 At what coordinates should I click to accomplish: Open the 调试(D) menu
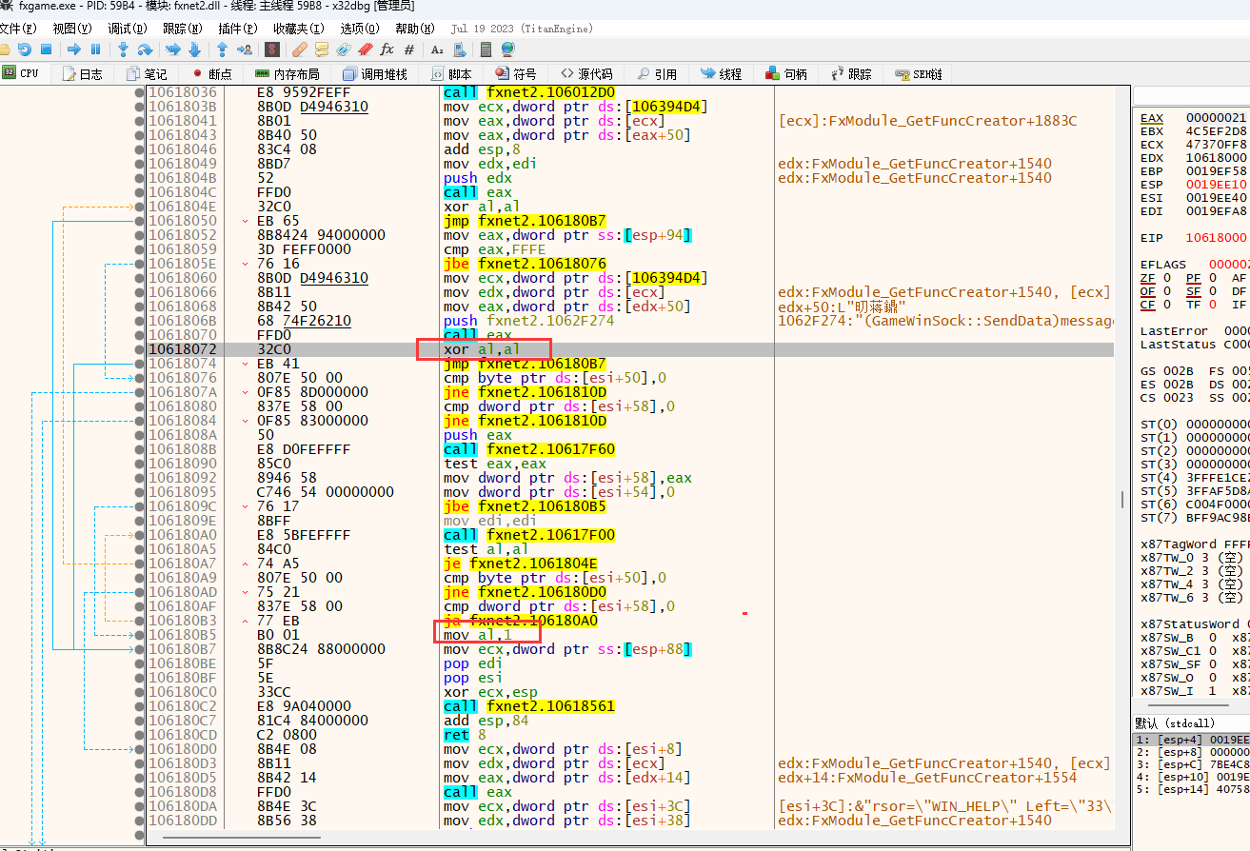click(x=127, y=29)
